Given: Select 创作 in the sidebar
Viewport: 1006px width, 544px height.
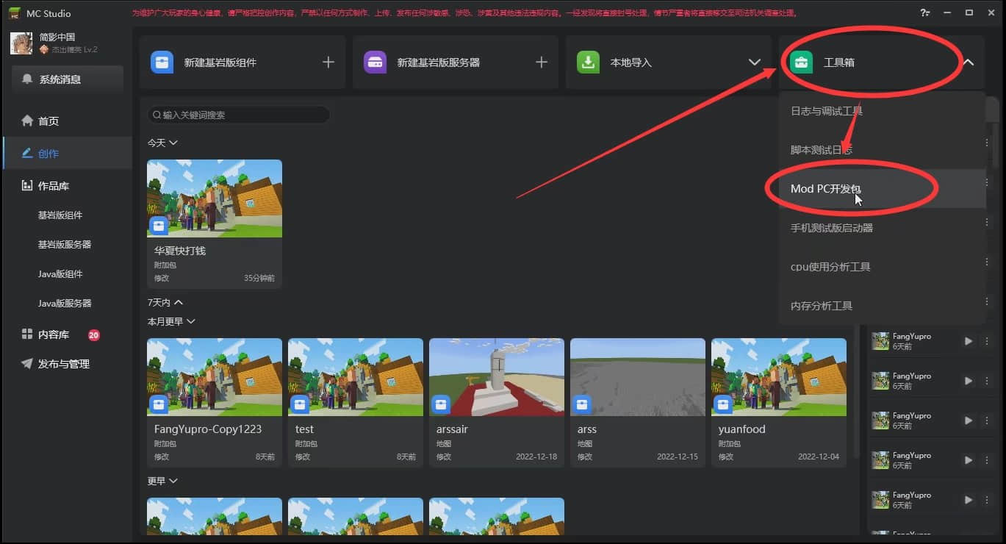Looking at the screenshot, I should tap(66, 153).
